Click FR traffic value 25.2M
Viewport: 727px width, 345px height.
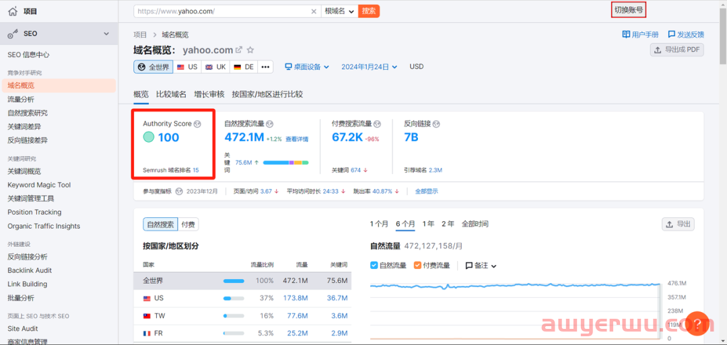click(298, 334)
